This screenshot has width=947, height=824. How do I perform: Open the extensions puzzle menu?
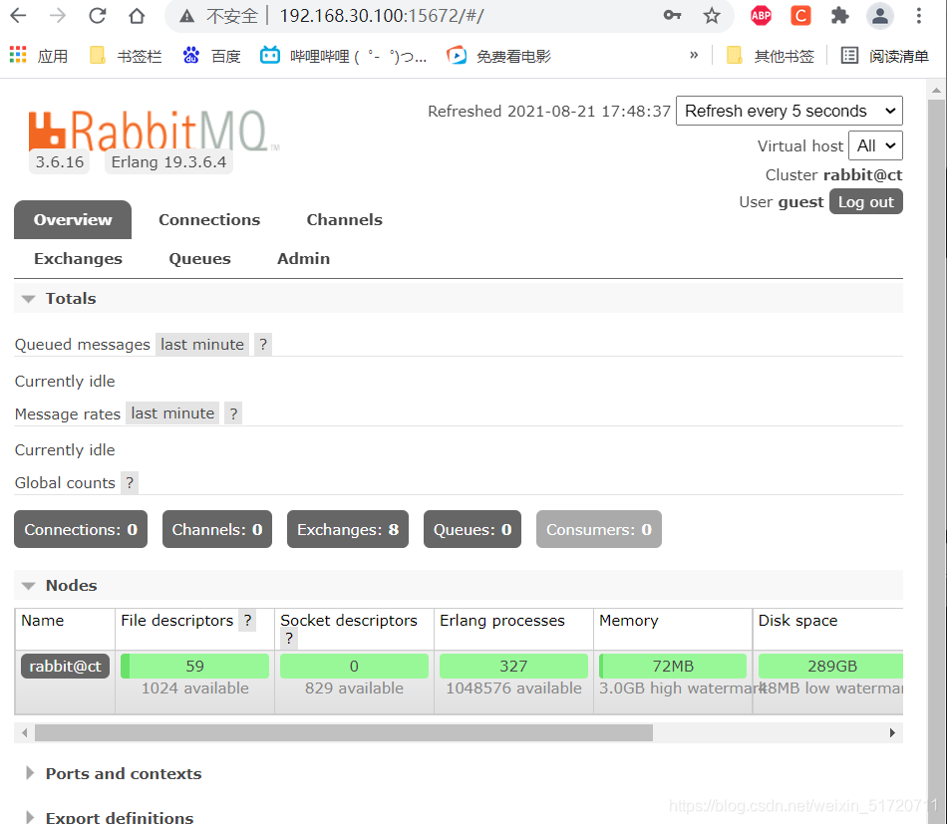pos(839,16)
